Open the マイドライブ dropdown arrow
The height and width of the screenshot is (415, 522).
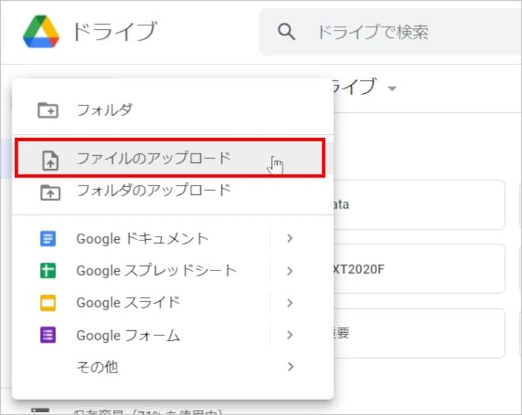click(x=391, y=88)
